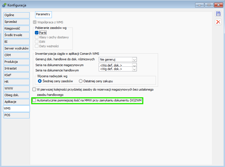225x167 pixels.
Task: Select Średniej ceny zasobów radio button
Action: click(x=40, y=81)
